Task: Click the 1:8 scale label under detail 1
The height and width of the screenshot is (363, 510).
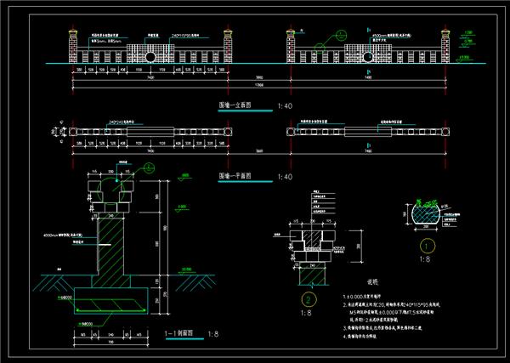Action: click(x=423, y=261)
